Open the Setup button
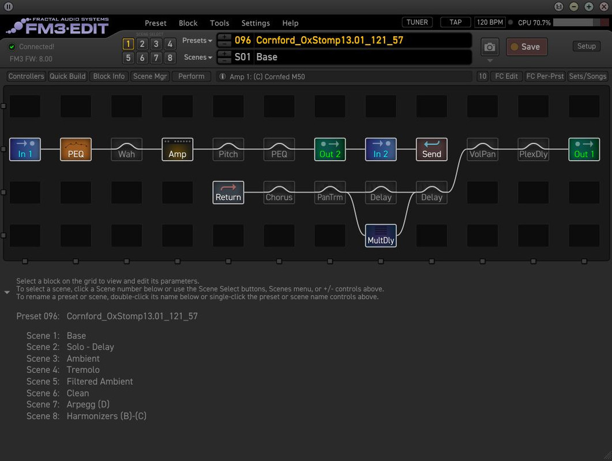 click(586, 46)
